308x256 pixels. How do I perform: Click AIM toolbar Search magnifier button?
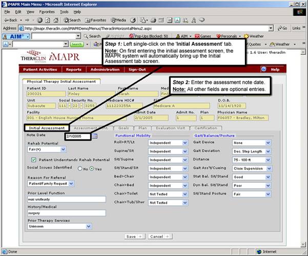coord(92,36)
